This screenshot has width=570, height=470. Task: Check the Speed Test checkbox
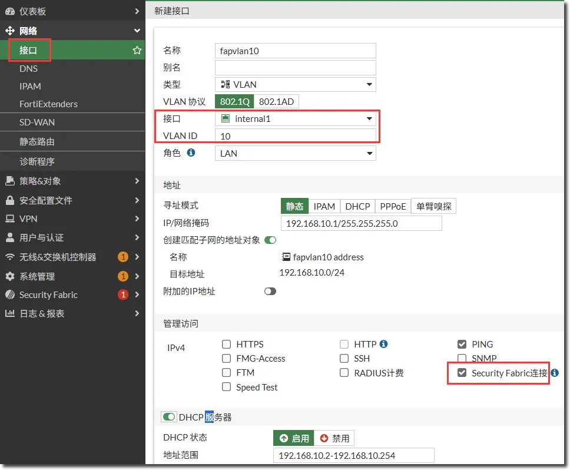[x=227, y=387]
